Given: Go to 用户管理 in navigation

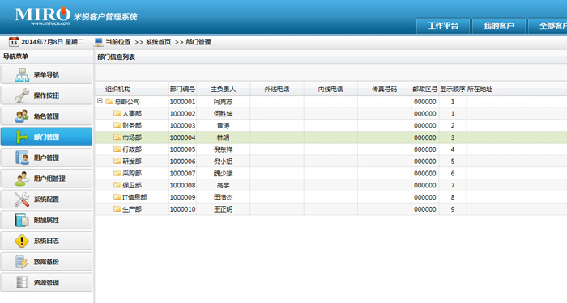Looking at the screenshot, I should point(46,158).
